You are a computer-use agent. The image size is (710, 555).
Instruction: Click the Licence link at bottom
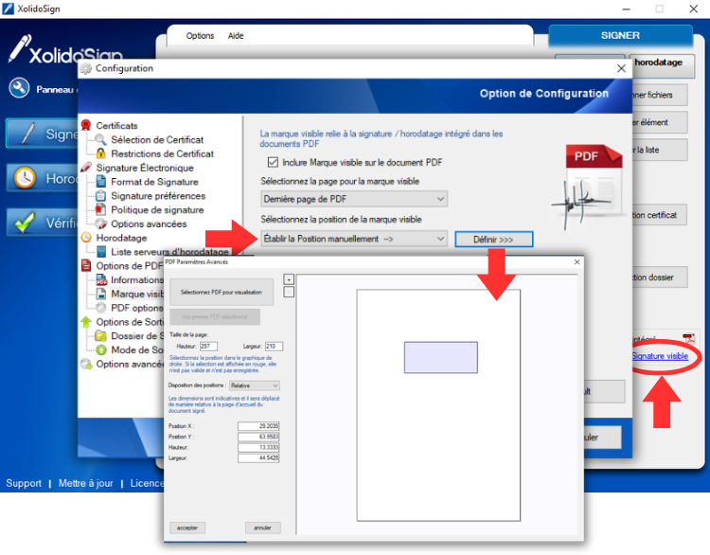click(147, 483)
